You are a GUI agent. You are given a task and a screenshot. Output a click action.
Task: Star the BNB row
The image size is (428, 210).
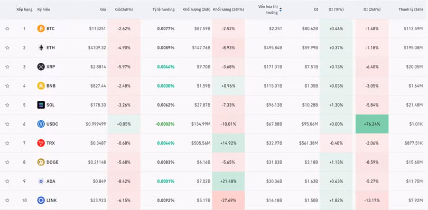point(7,85)
